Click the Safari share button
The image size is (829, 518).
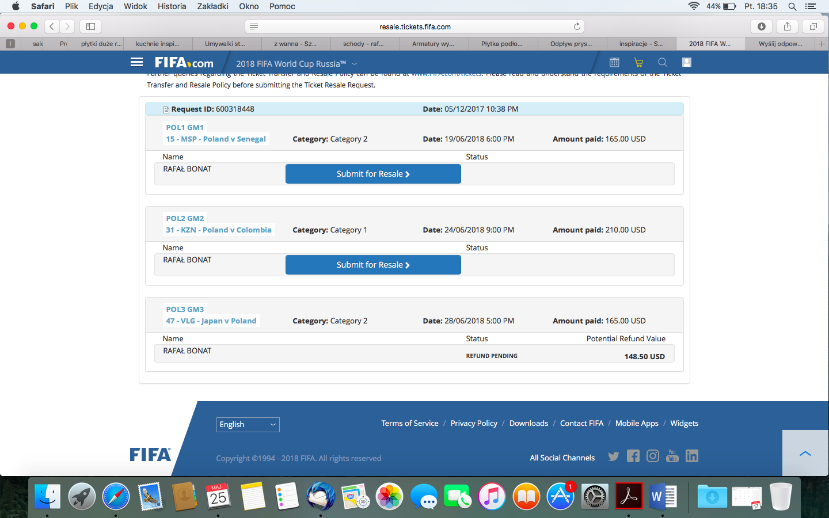pyautogui.click(x=787, y=26)
